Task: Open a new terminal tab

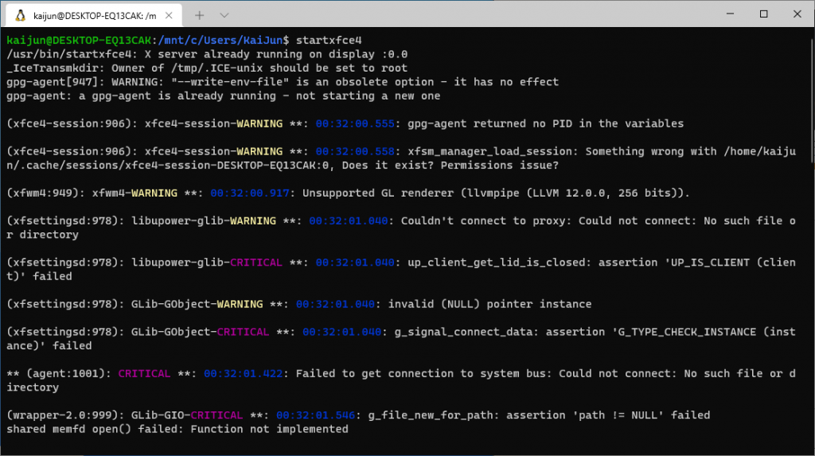Action: coord(199,16)
